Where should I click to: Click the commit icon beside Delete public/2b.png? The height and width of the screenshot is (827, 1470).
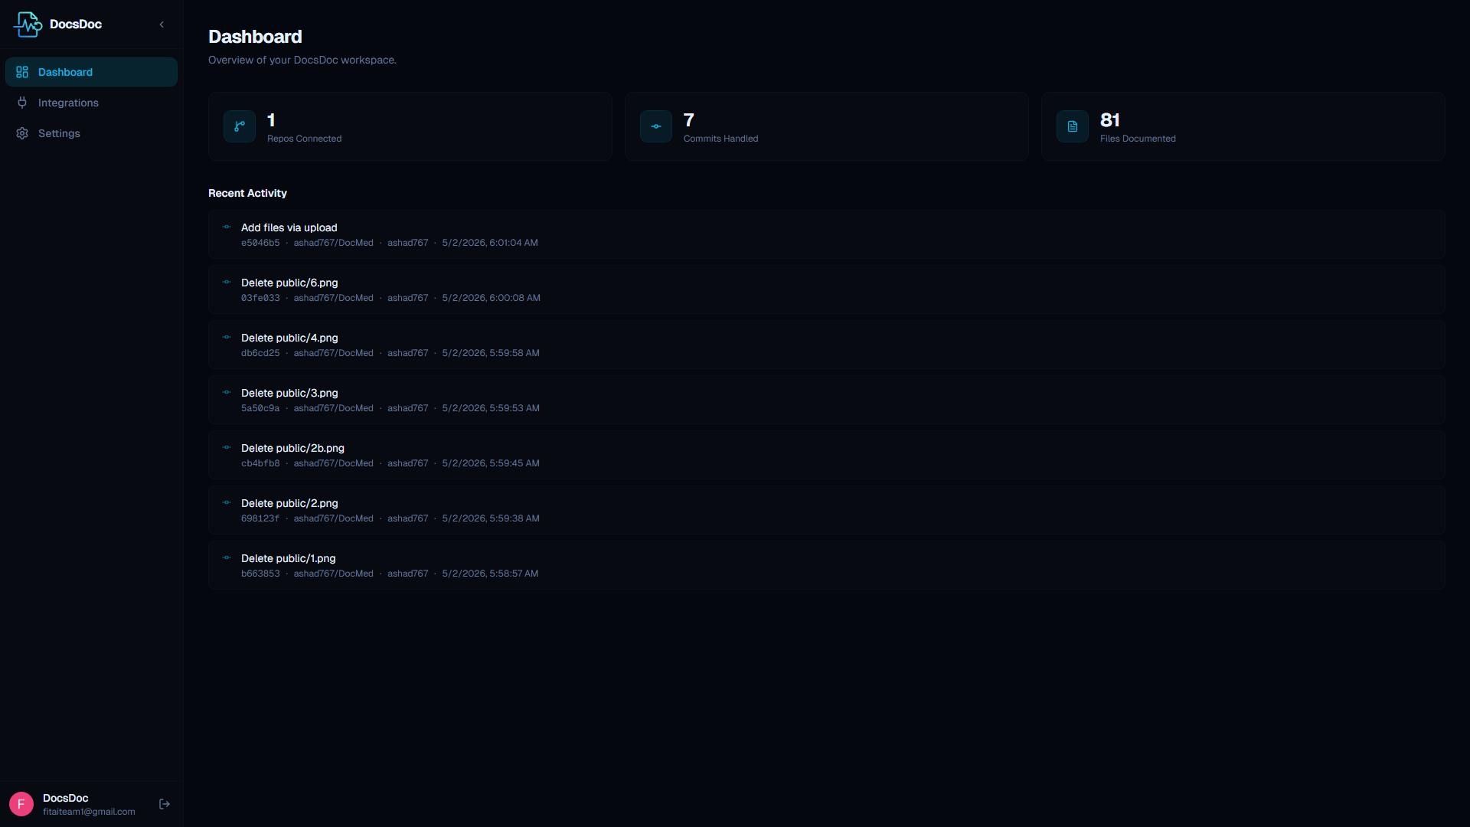pyautogui.click(x=227, y=447)
